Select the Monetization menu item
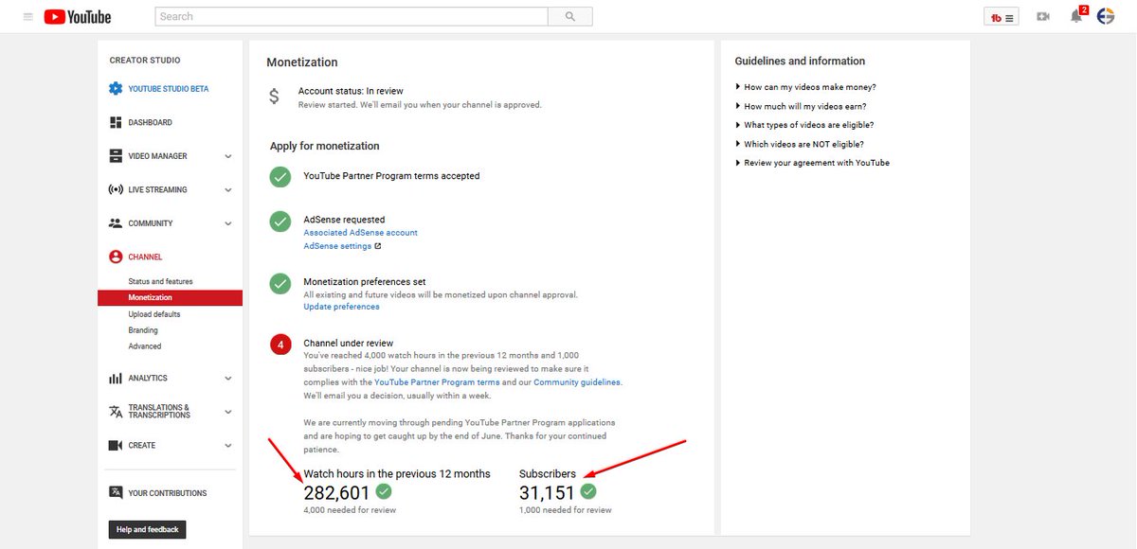Viewport: 1137px width, 549px height. [x=170, y=297]
